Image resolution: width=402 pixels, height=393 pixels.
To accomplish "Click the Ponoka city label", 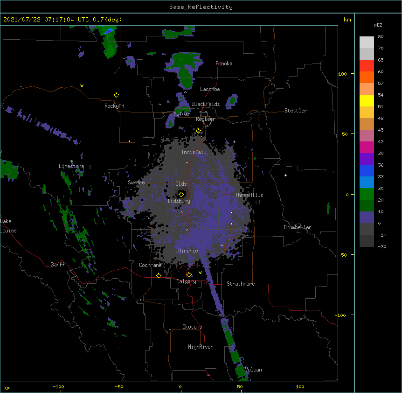I will [x=224, y=63].
